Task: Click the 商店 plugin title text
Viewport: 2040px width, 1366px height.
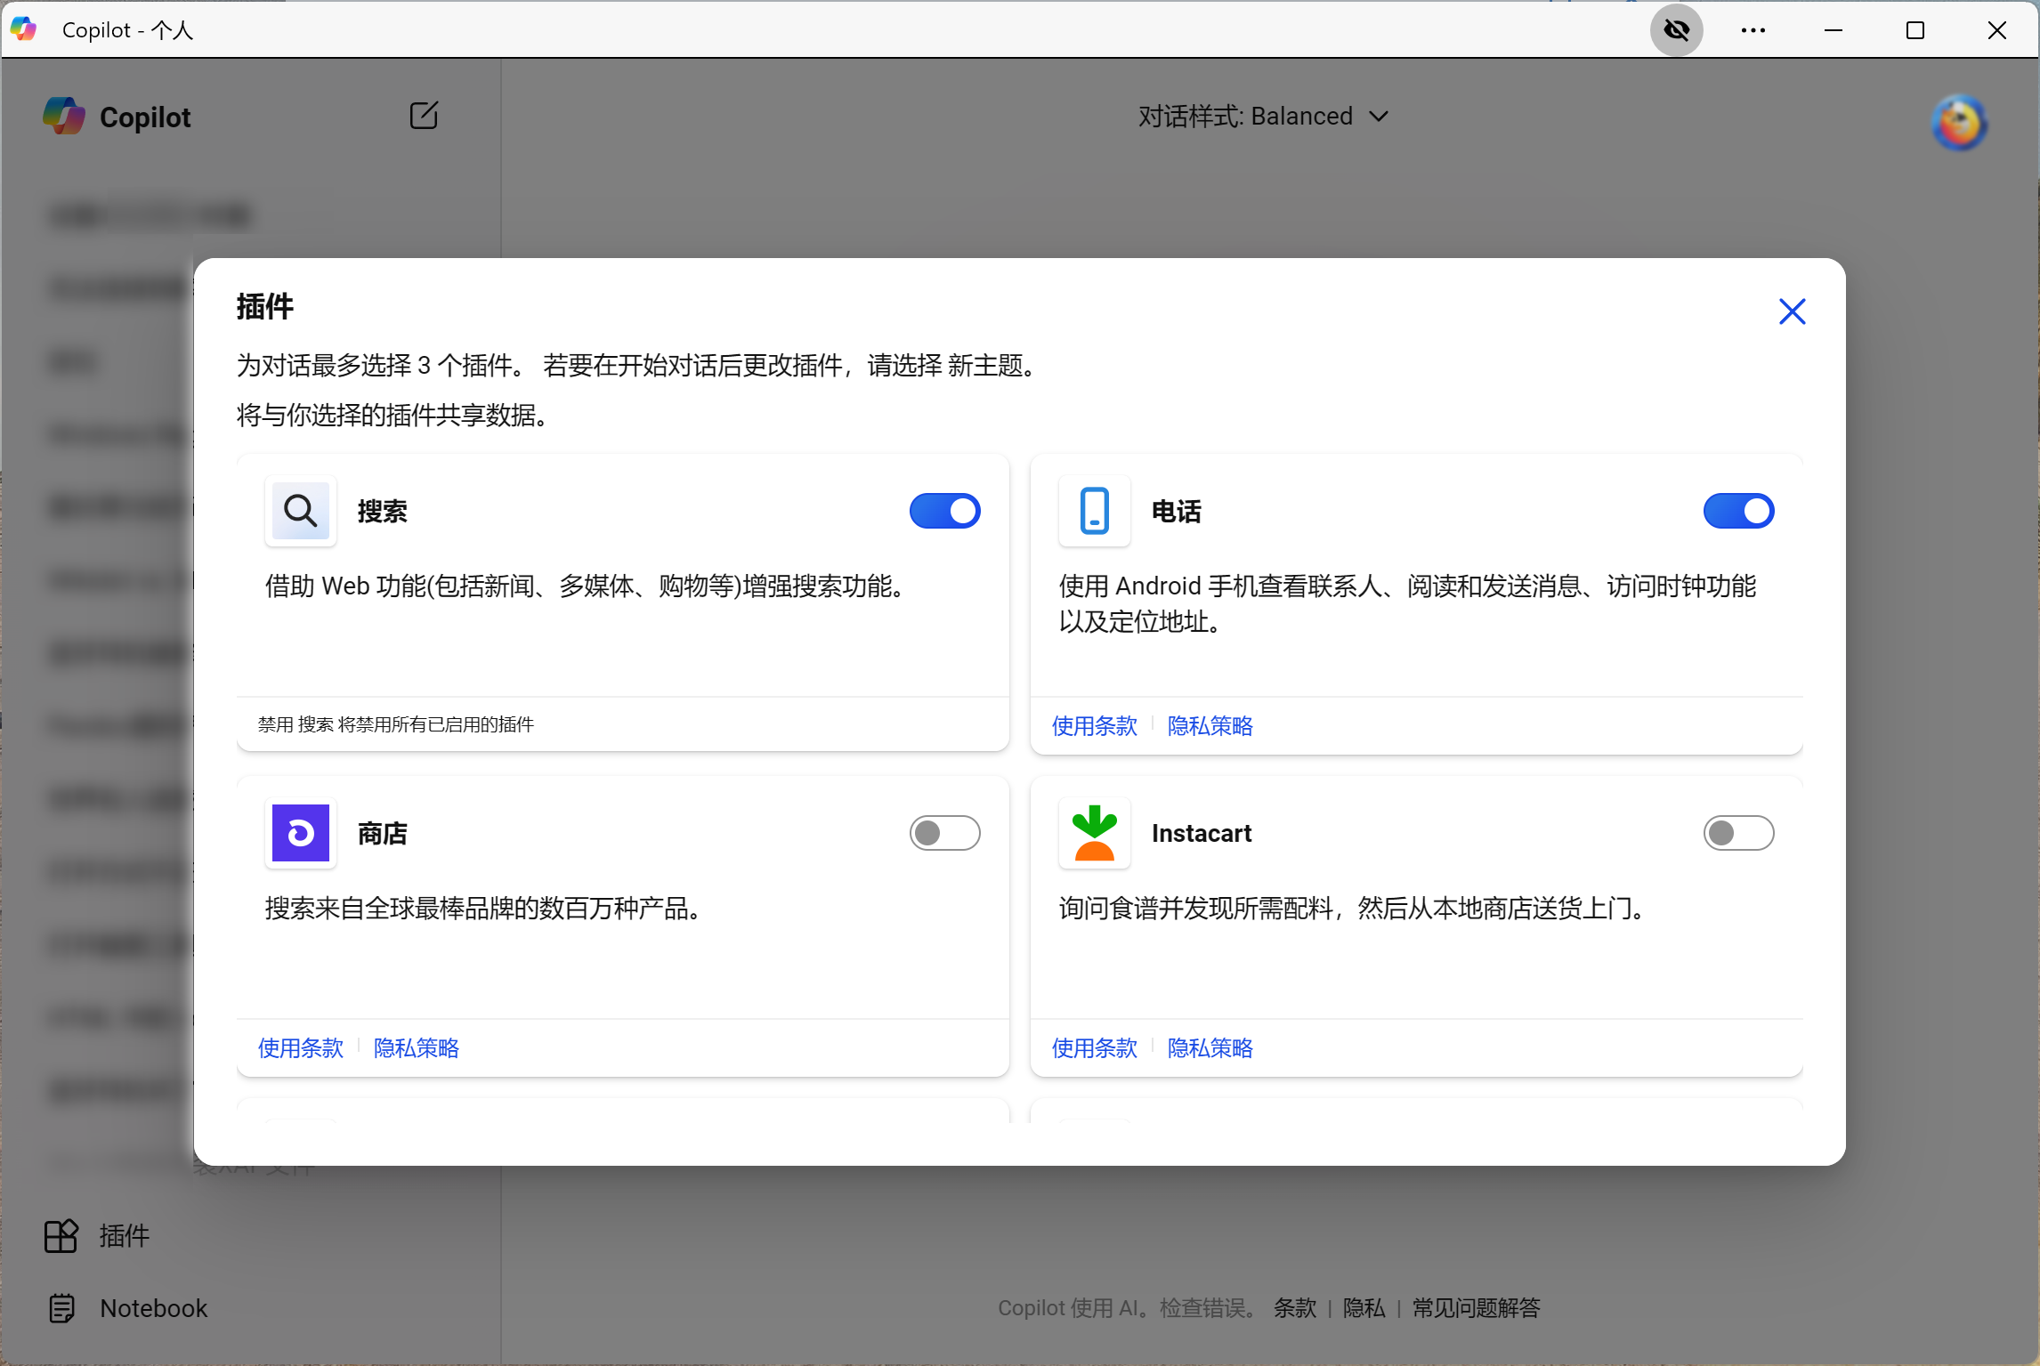Action: pos(383,834)
